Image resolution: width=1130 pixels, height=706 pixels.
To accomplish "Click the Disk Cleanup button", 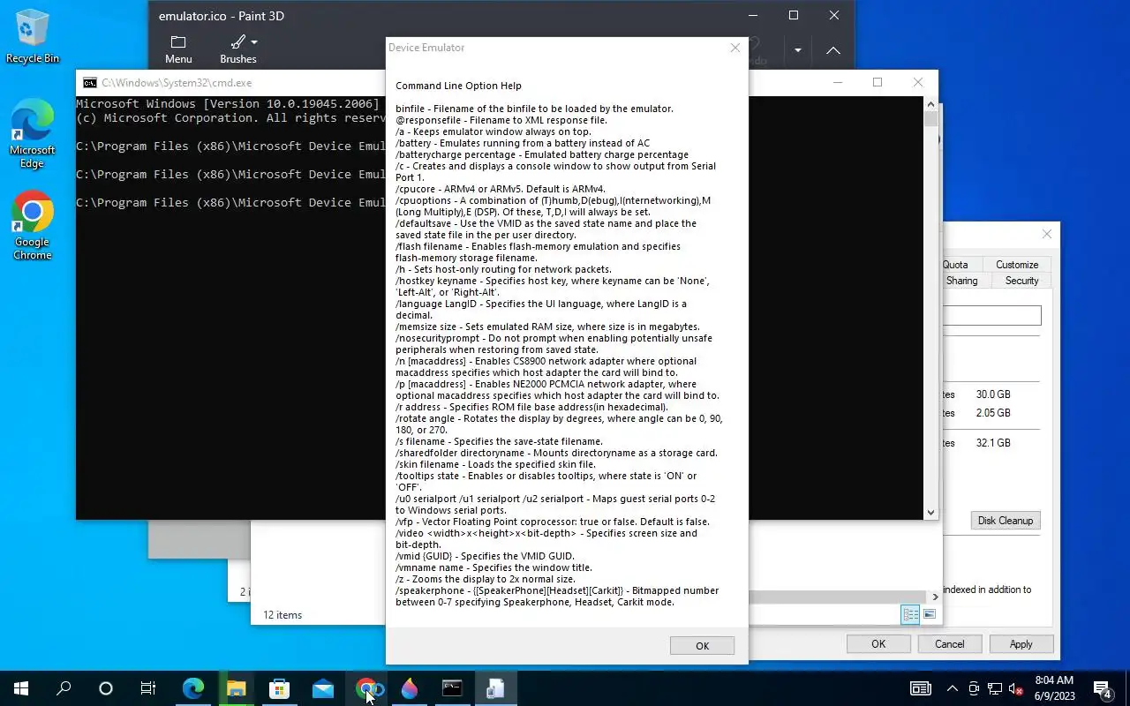I will click(1005, 521).
